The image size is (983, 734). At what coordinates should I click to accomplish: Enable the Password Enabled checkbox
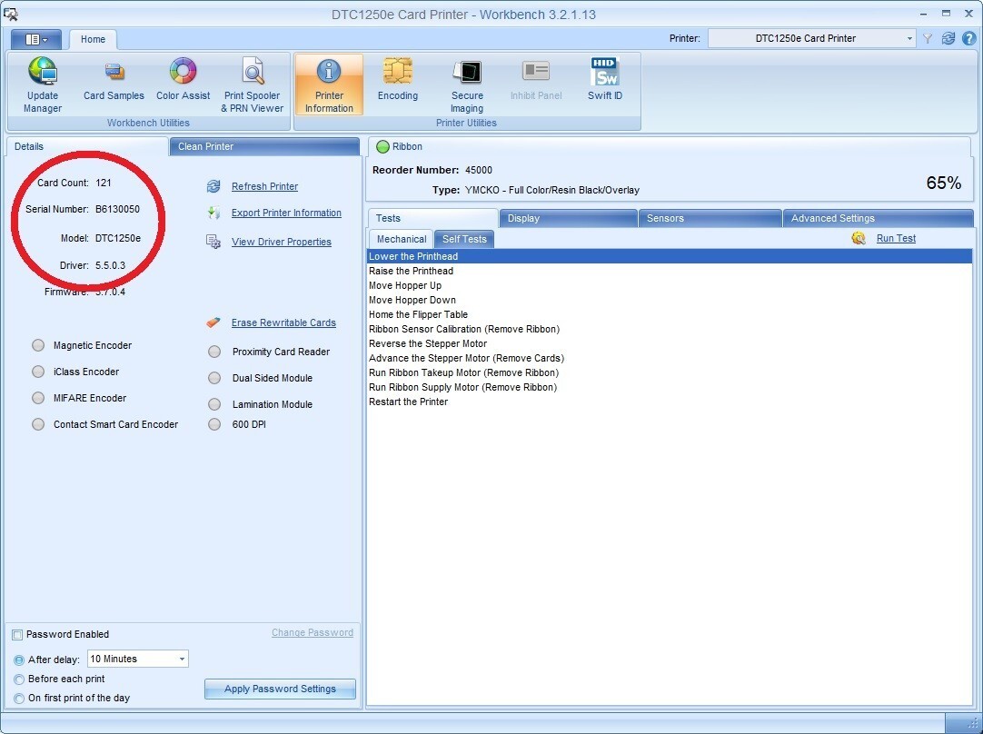pos(17,635)
